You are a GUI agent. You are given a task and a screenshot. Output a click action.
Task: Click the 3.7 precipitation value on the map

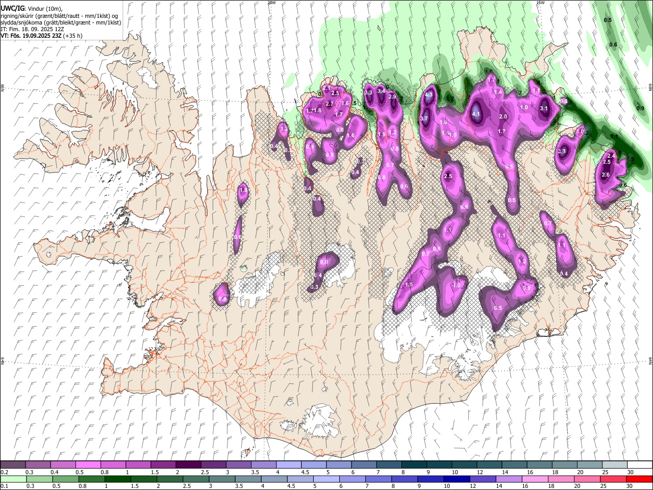[424, 118]
